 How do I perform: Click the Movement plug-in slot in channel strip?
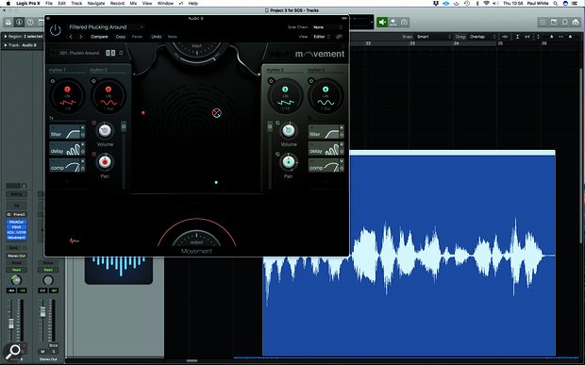(16, 238)
